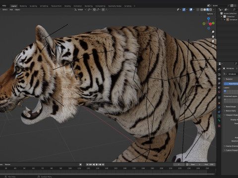
Task: Switch to the Shading workspace tab
Action: click(x=67, y=6)
